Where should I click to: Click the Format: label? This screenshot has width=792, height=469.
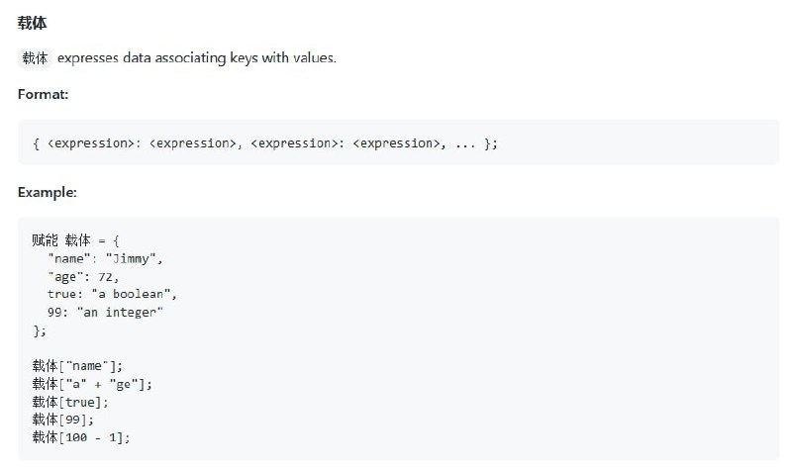tap(43, 94)
